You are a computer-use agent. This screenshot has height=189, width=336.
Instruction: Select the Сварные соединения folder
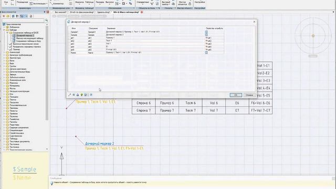point(19,128)
